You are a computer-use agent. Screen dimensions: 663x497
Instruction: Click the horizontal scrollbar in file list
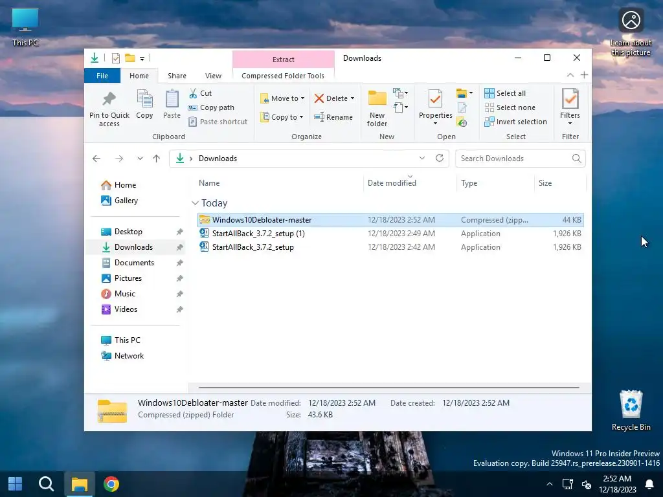coord(388,387)
